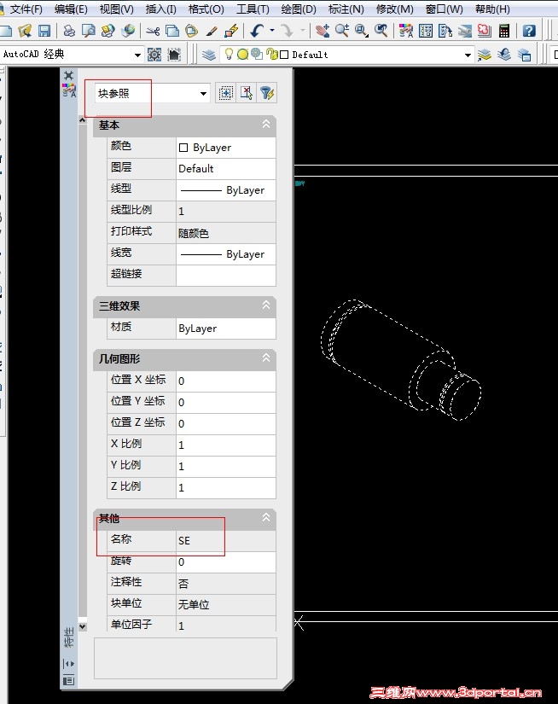
Task: Cut selection with the scissors icon
Action: point(153,31)
